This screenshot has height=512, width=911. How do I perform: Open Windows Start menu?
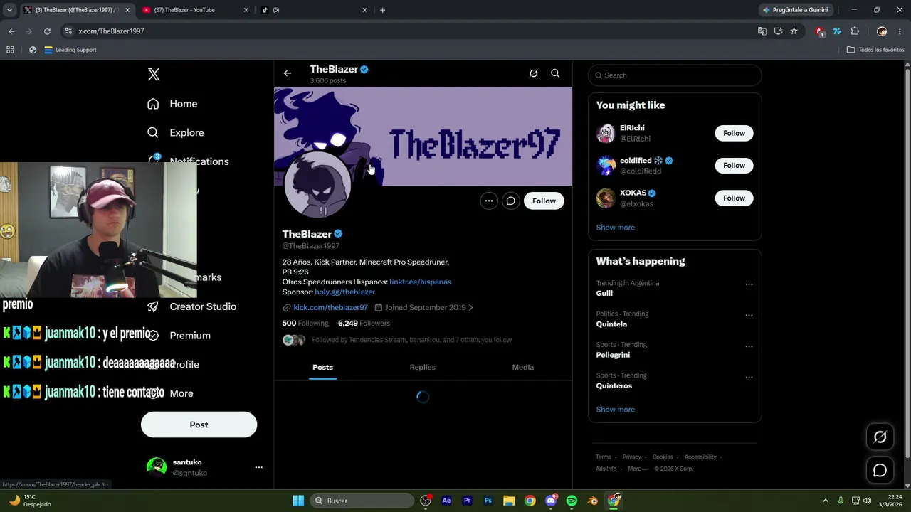click(x=298, y=501)
